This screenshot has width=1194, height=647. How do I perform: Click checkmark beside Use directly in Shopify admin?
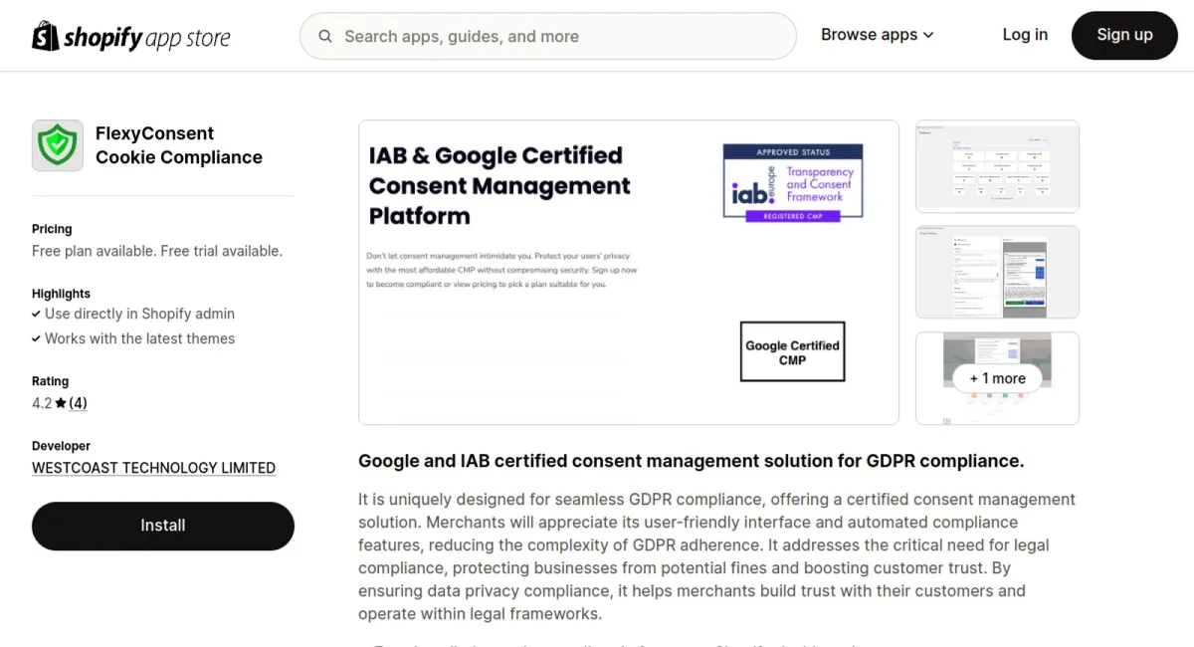coord(37,314)
